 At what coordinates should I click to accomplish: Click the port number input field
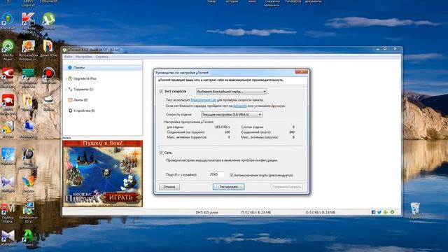point(216,174)
